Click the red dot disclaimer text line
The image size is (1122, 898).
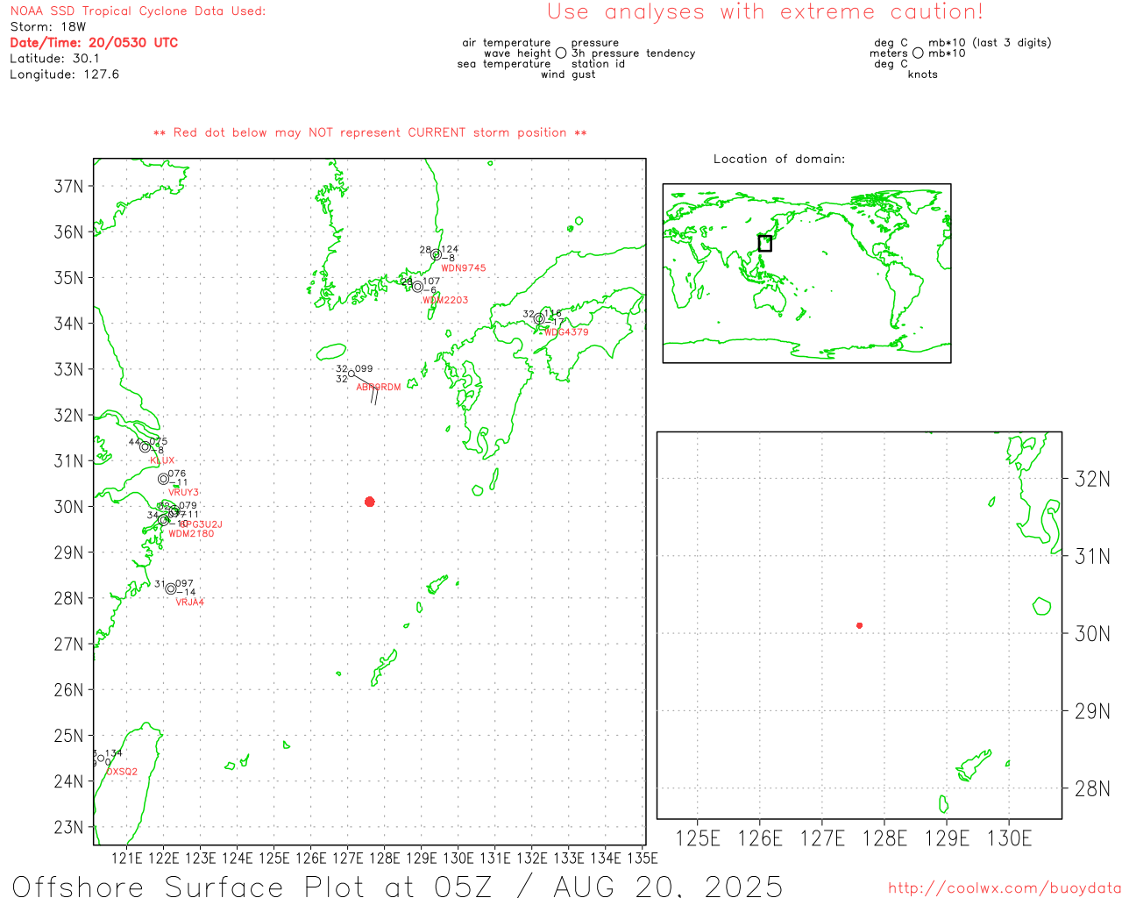[370, 133]
